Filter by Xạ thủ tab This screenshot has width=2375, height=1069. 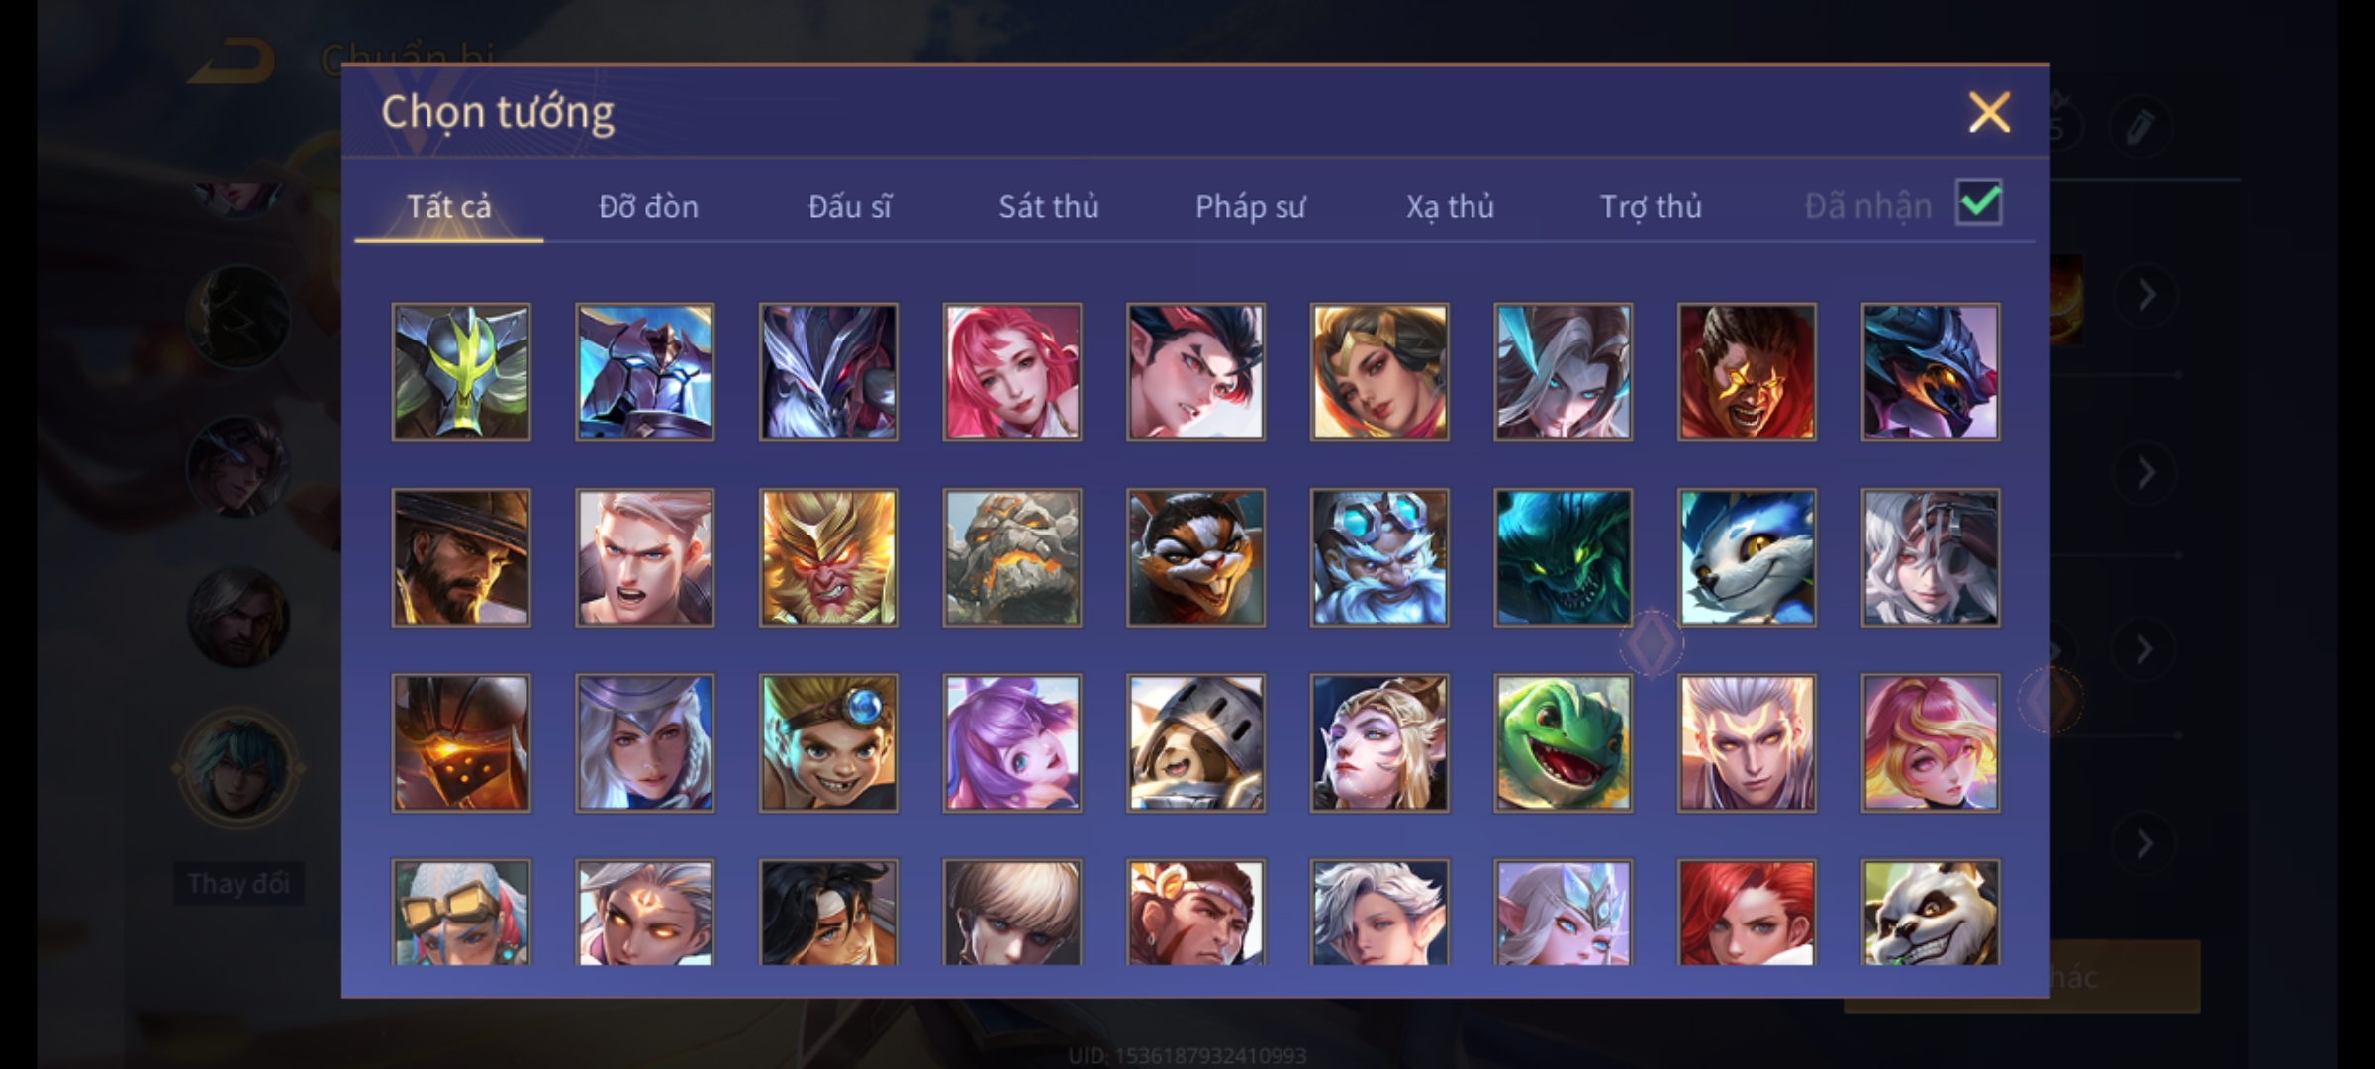pyautogui.click(x=1450, y=206)
